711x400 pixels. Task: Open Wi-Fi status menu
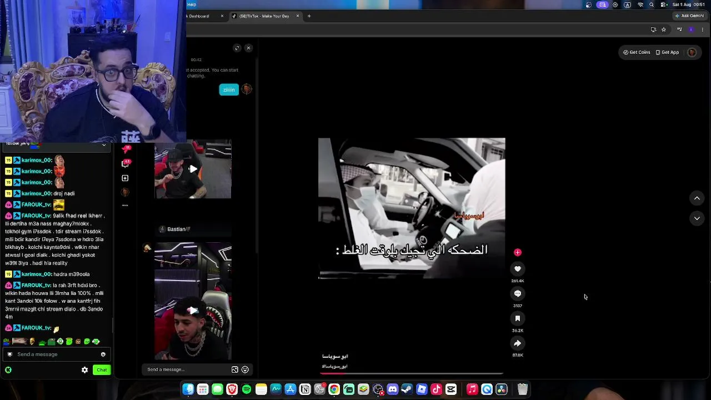(x=640, y=4)
